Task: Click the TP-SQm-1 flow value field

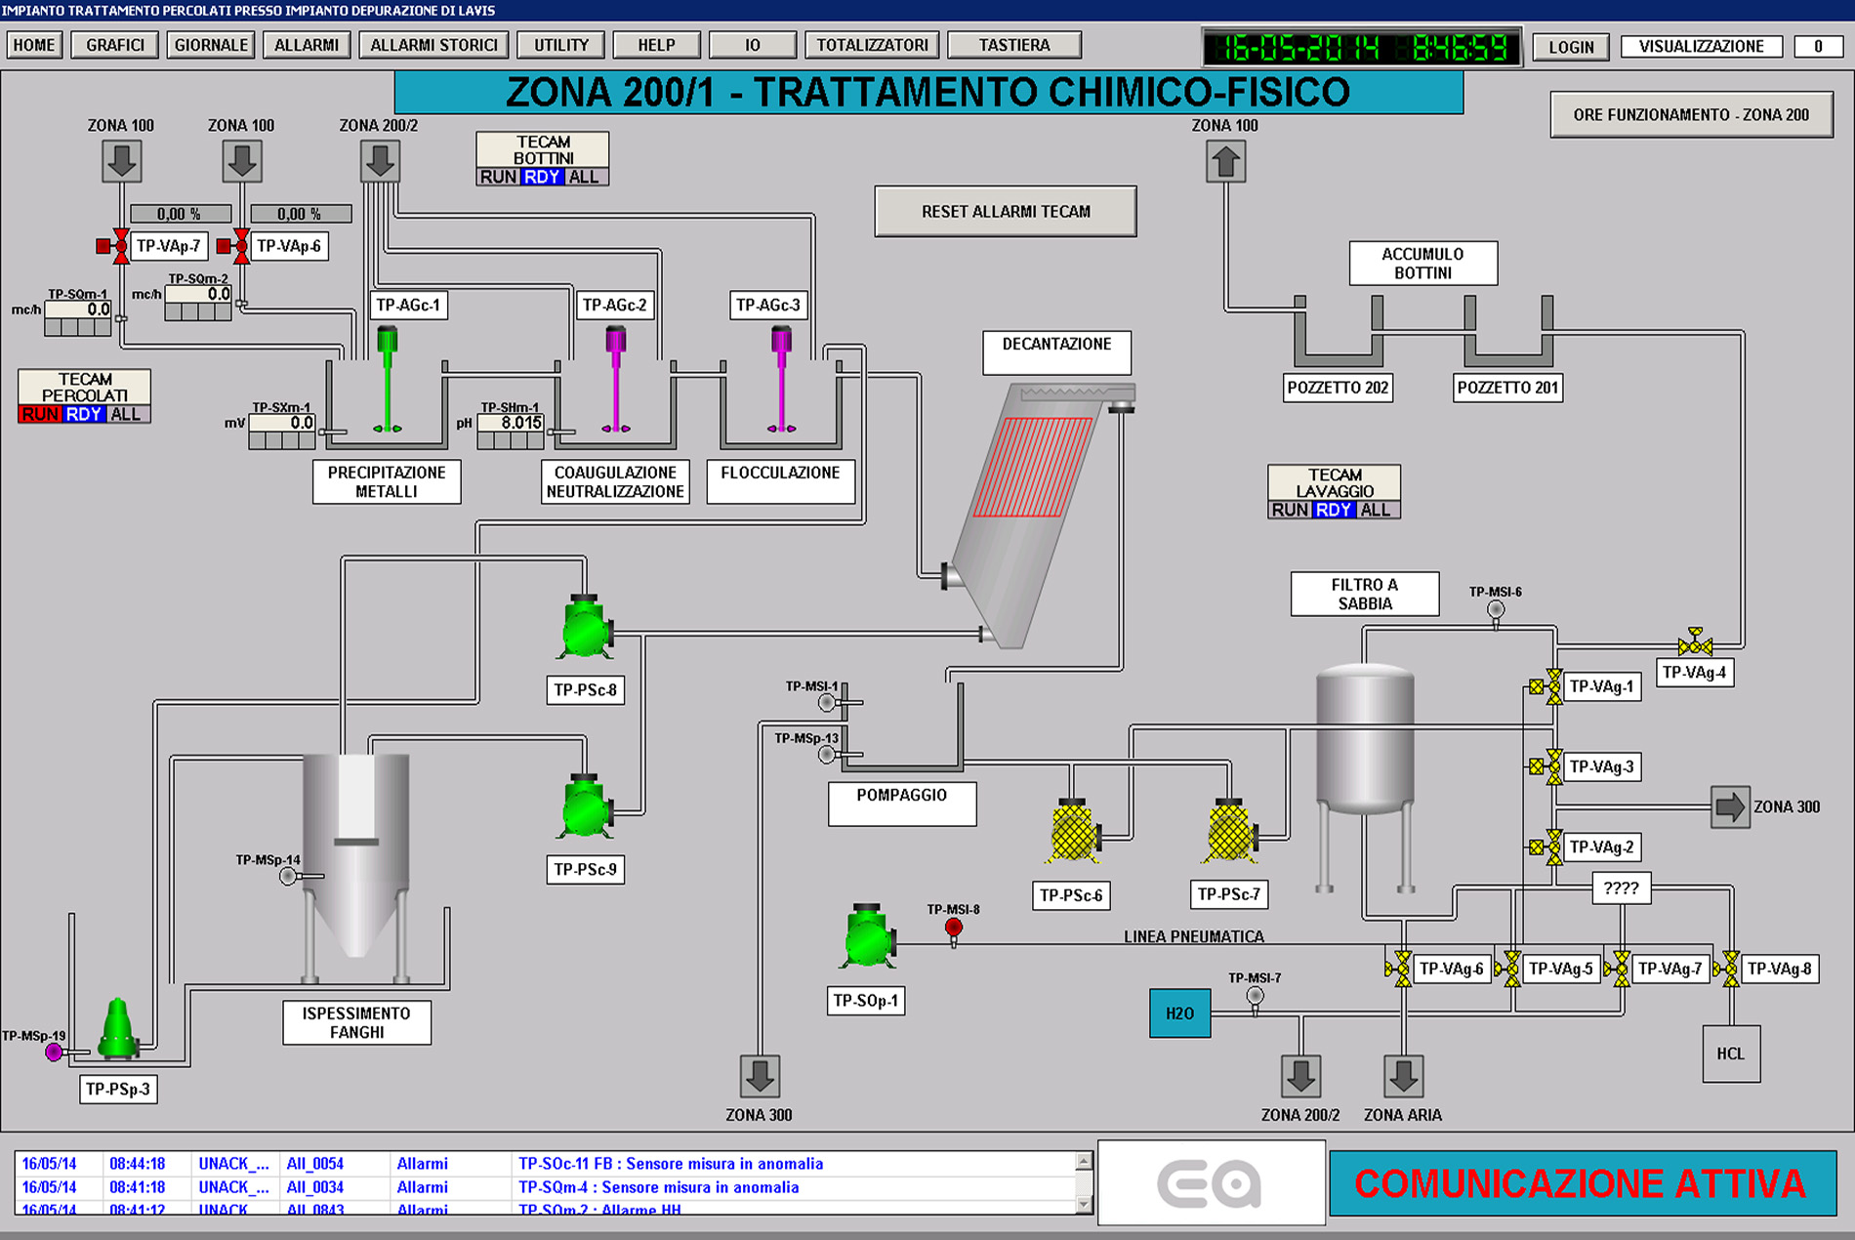Action: [78, 310]
